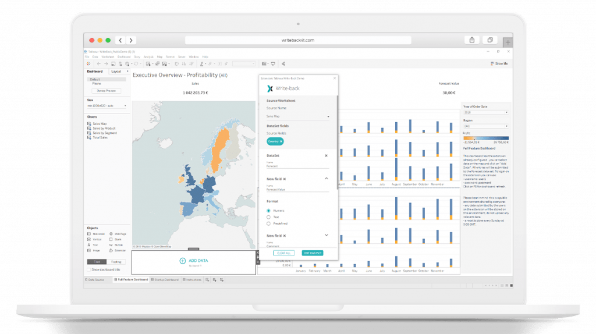Click the browser back chevron
The height and width of the screenshot is (334, 596).
point(120,40)
